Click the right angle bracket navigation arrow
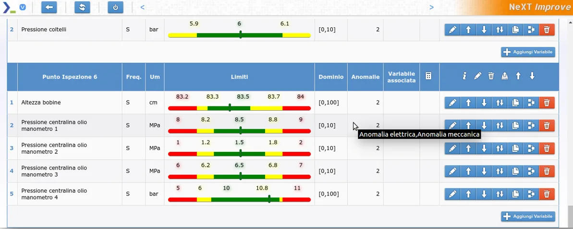Screen dimensions: 573x229 tap(431, 7)
